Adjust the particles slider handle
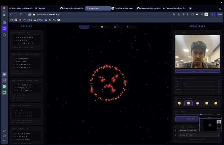This screenshot has height=145, width=224. point(201,114)
